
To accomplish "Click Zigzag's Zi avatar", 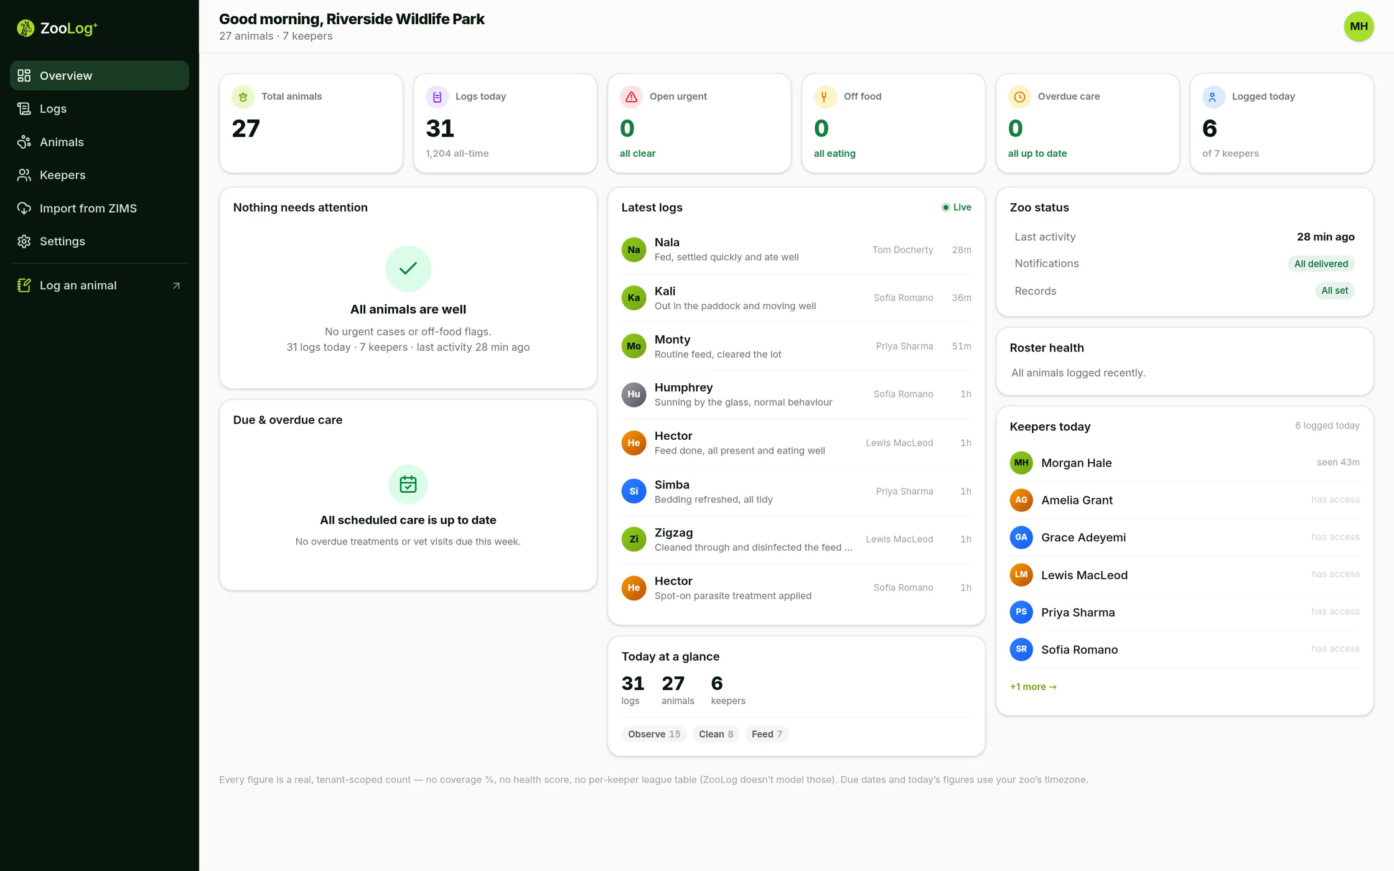I will (x=634, y=539).
